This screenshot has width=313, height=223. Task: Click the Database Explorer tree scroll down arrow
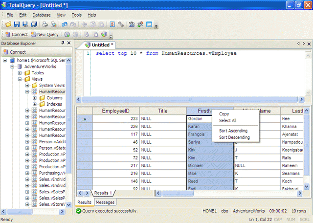[x=68, y=205]
